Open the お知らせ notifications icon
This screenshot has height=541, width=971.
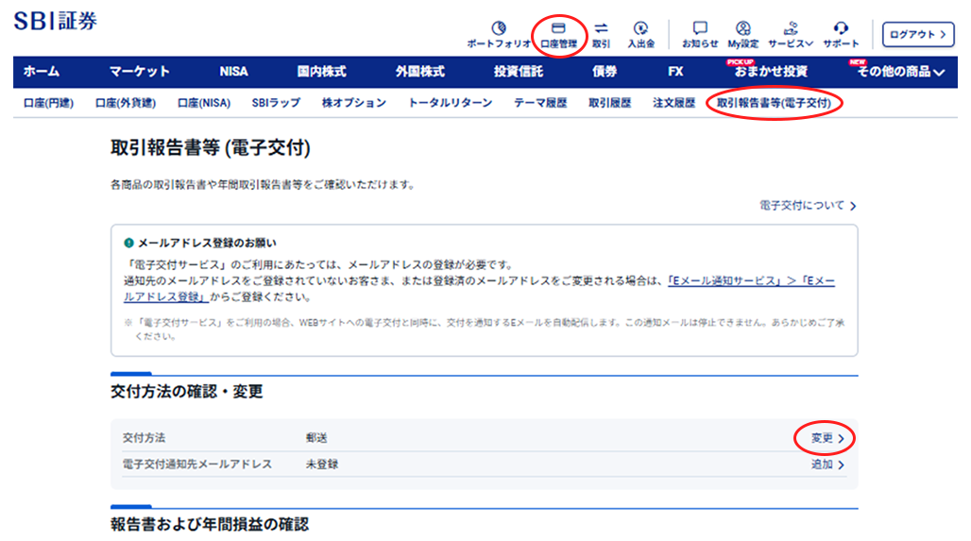(700, 34)
